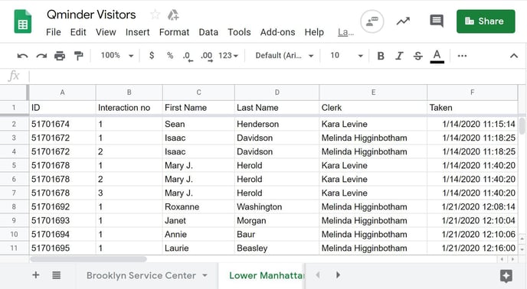Toggle strikethrough formatting
Screen dimensions: 527x289
click(x=417, y=56)
